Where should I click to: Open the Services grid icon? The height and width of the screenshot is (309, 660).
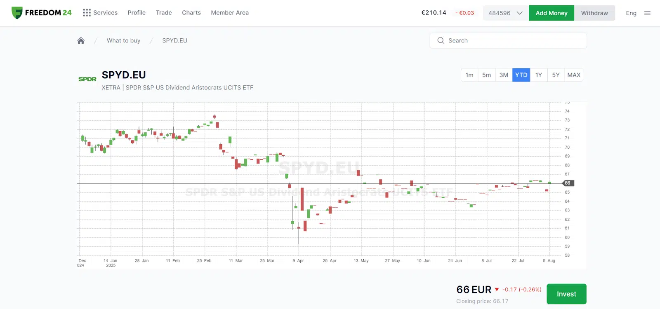tap(87, 13)
